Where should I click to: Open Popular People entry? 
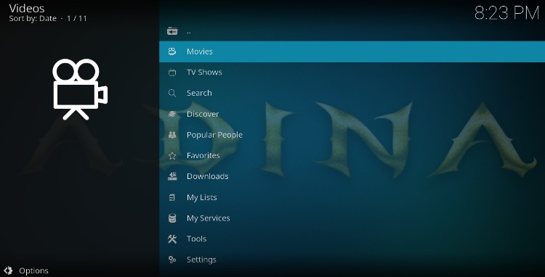pos(352,135)
